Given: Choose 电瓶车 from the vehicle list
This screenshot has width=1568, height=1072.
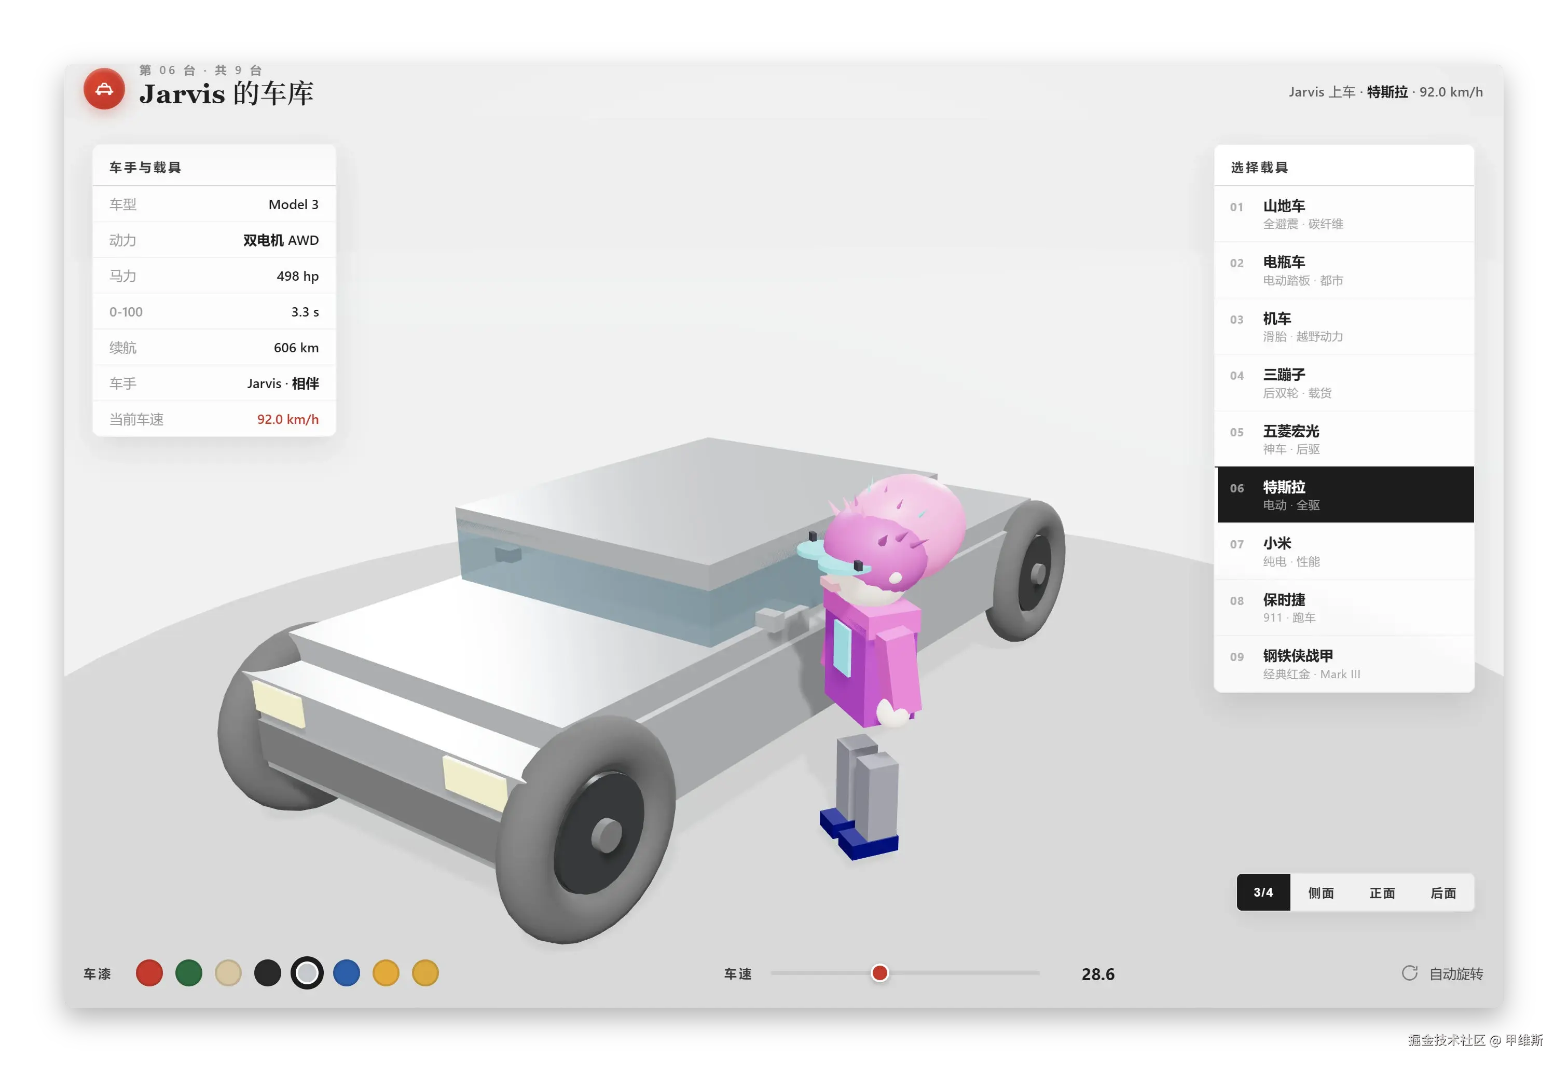Looking at the screenshot, I should click(1343, 270).
